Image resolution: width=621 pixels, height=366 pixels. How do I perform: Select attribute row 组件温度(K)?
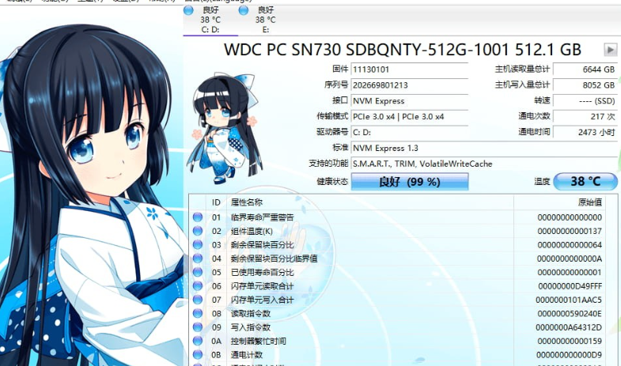point(397,231)
